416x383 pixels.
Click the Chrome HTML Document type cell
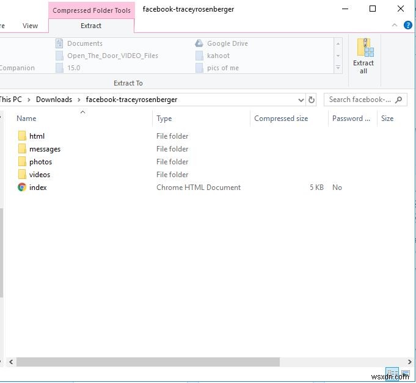pyautogui.click(x=199, y=188)
